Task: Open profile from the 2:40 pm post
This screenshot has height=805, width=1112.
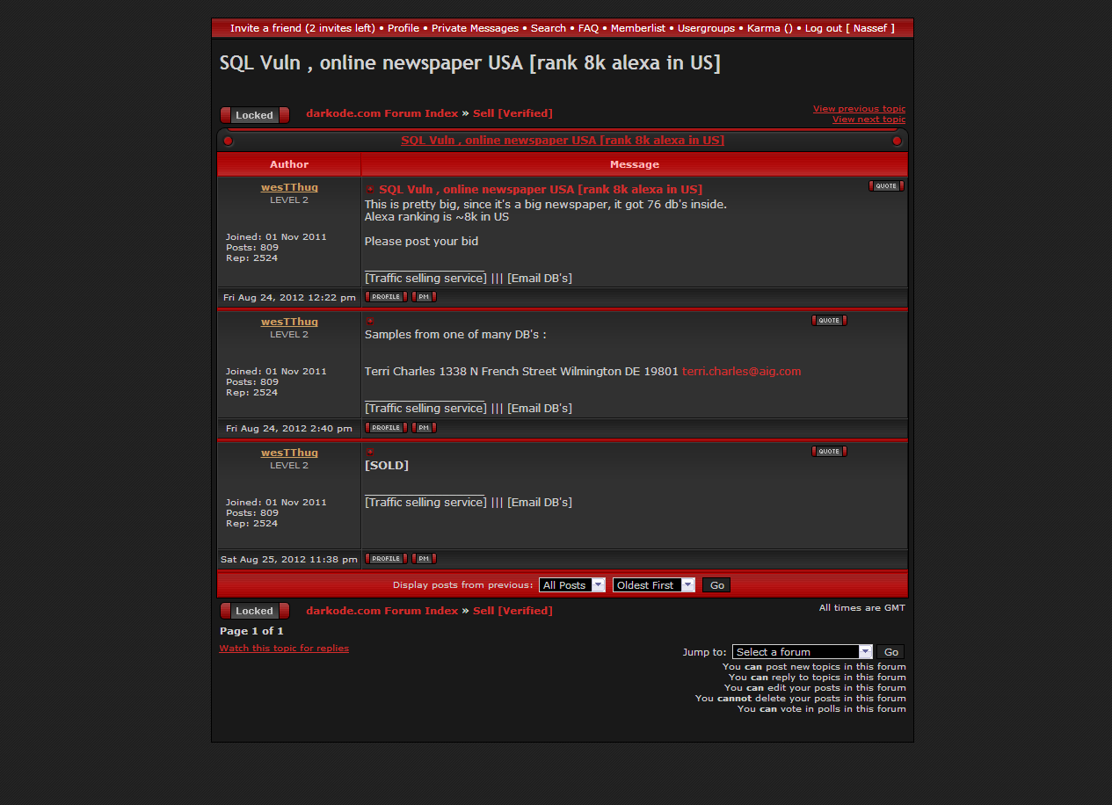Action: point(385,428)
